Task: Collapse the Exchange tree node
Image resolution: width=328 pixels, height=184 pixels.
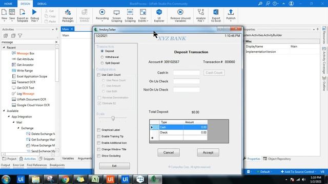Action: [18, 128]
